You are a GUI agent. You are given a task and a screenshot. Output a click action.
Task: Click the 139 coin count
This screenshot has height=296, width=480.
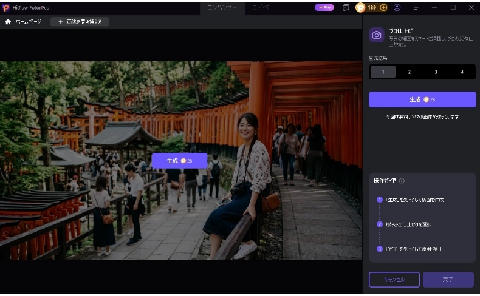tap(372, 8)
